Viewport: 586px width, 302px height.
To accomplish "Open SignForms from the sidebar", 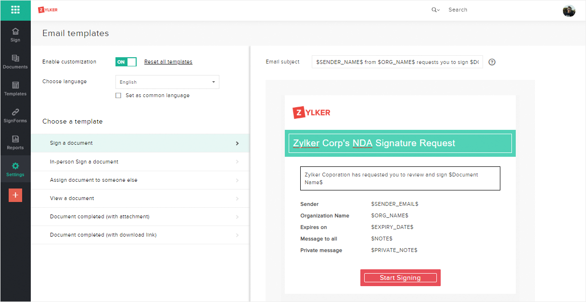I will (15, 115).
